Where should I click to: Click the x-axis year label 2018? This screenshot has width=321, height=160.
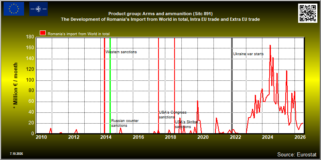171,137
